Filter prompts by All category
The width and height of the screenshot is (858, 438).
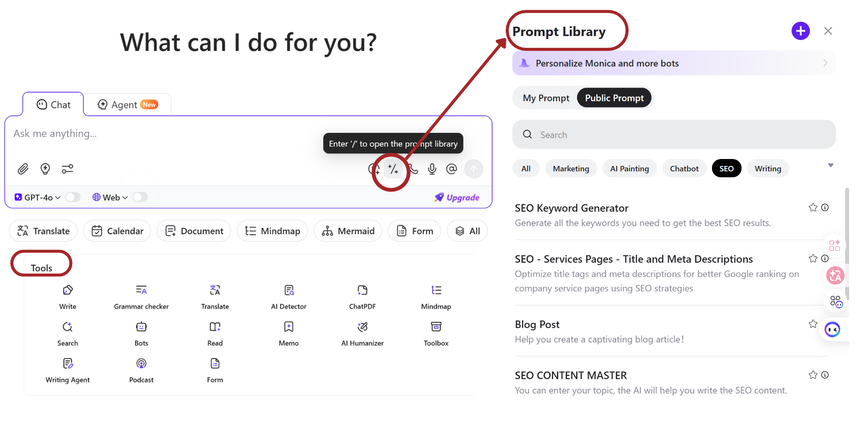[x=526, y=168]
